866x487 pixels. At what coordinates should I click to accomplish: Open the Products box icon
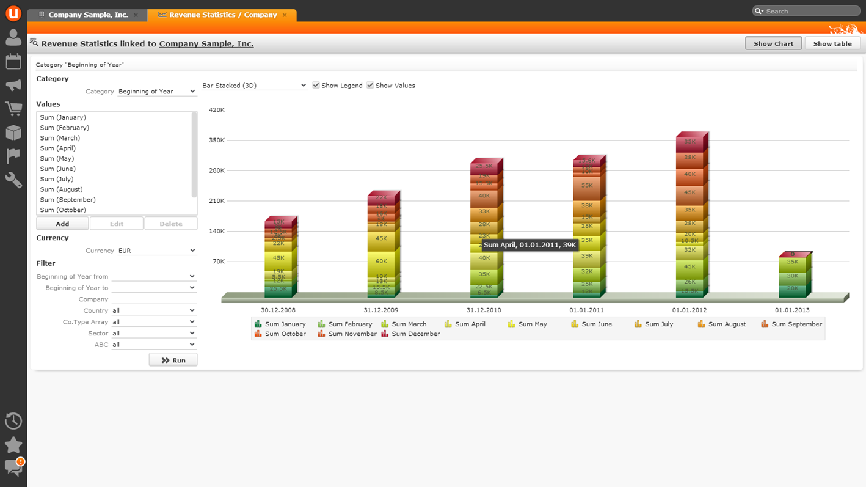tap(13, 133)
